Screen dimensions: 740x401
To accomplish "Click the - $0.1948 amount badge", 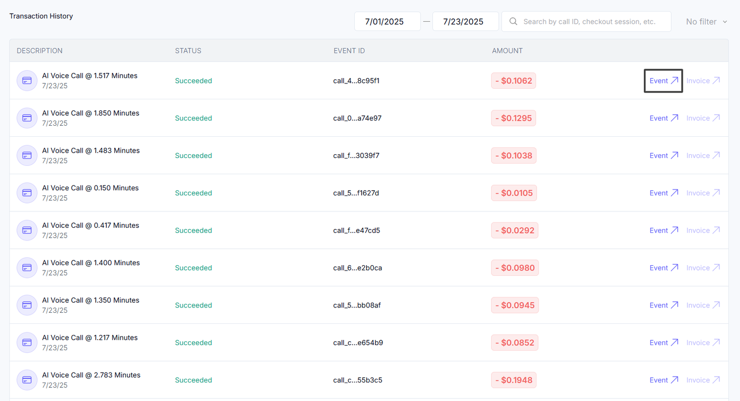I will [x=514, y=380].
